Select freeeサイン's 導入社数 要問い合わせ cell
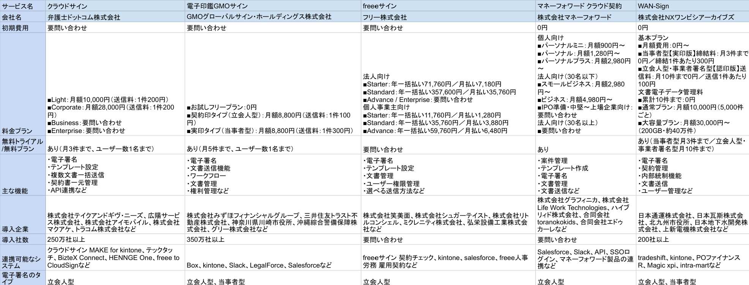749x285 pixels. tap(448, 239)
